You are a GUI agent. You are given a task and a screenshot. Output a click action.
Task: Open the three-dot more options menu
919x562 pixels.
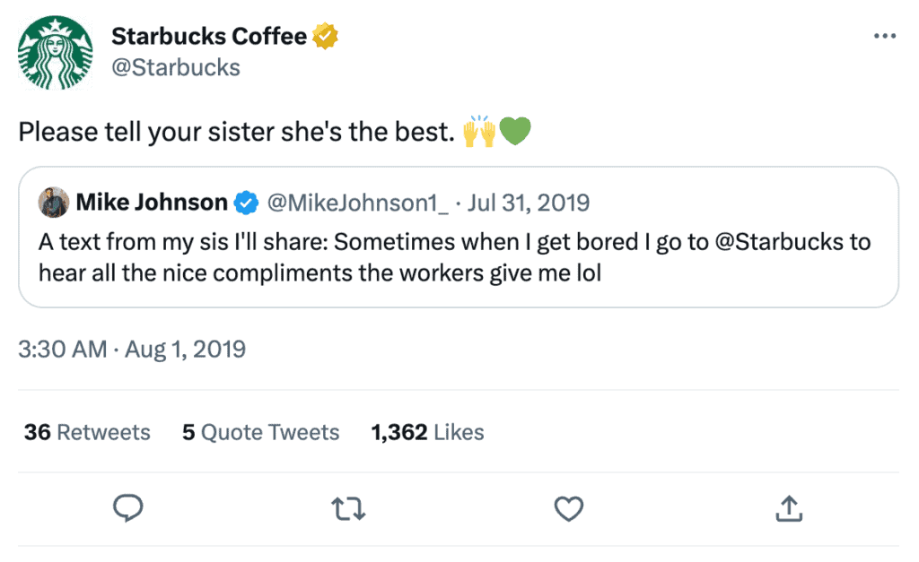[x=884, y=37]
